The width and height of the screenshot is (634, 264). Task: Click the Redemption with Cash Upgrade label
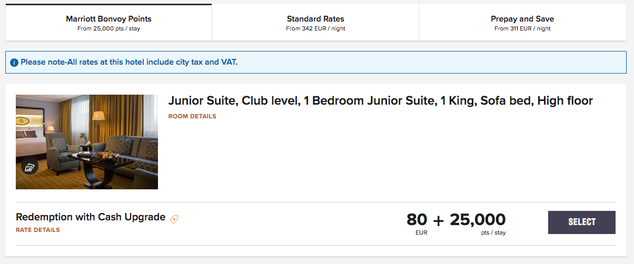point(91,217)
